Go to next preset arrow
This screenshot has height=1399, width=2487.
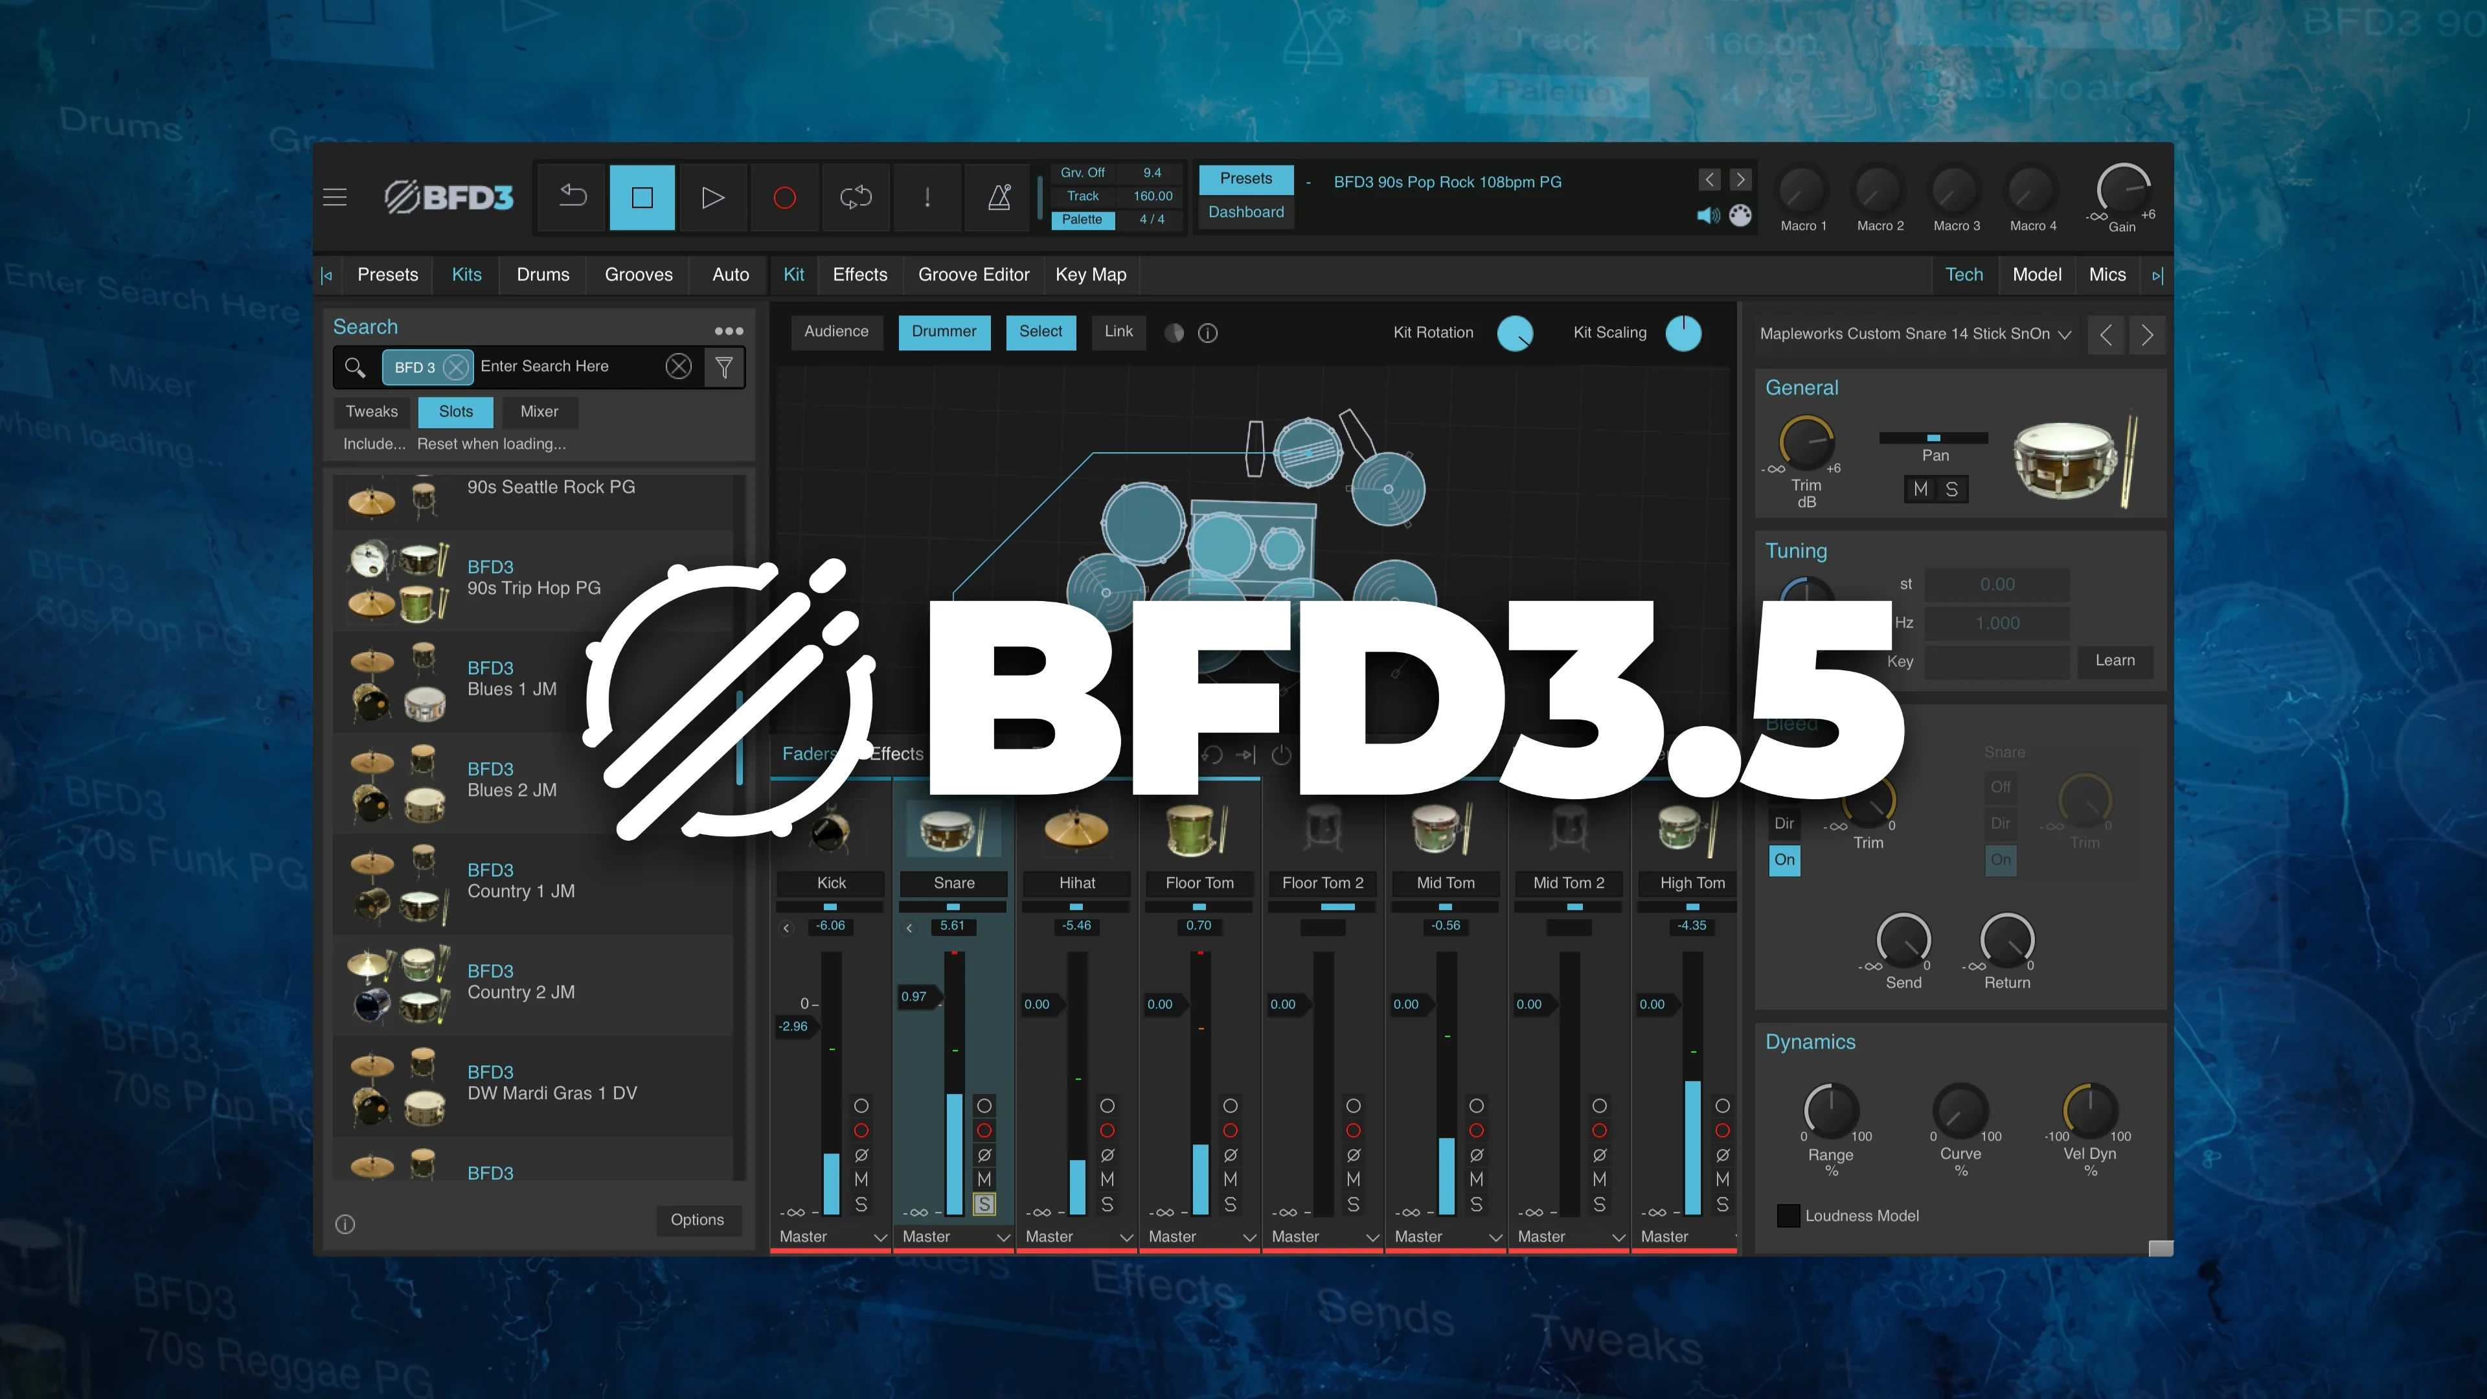1740,179
